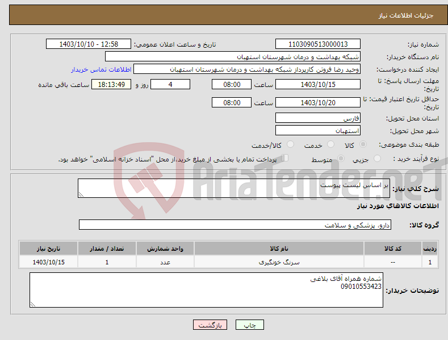This screenshot has height=340, width=448.
Task: Click the واحد شمارش column header
Action: (165, 248)
